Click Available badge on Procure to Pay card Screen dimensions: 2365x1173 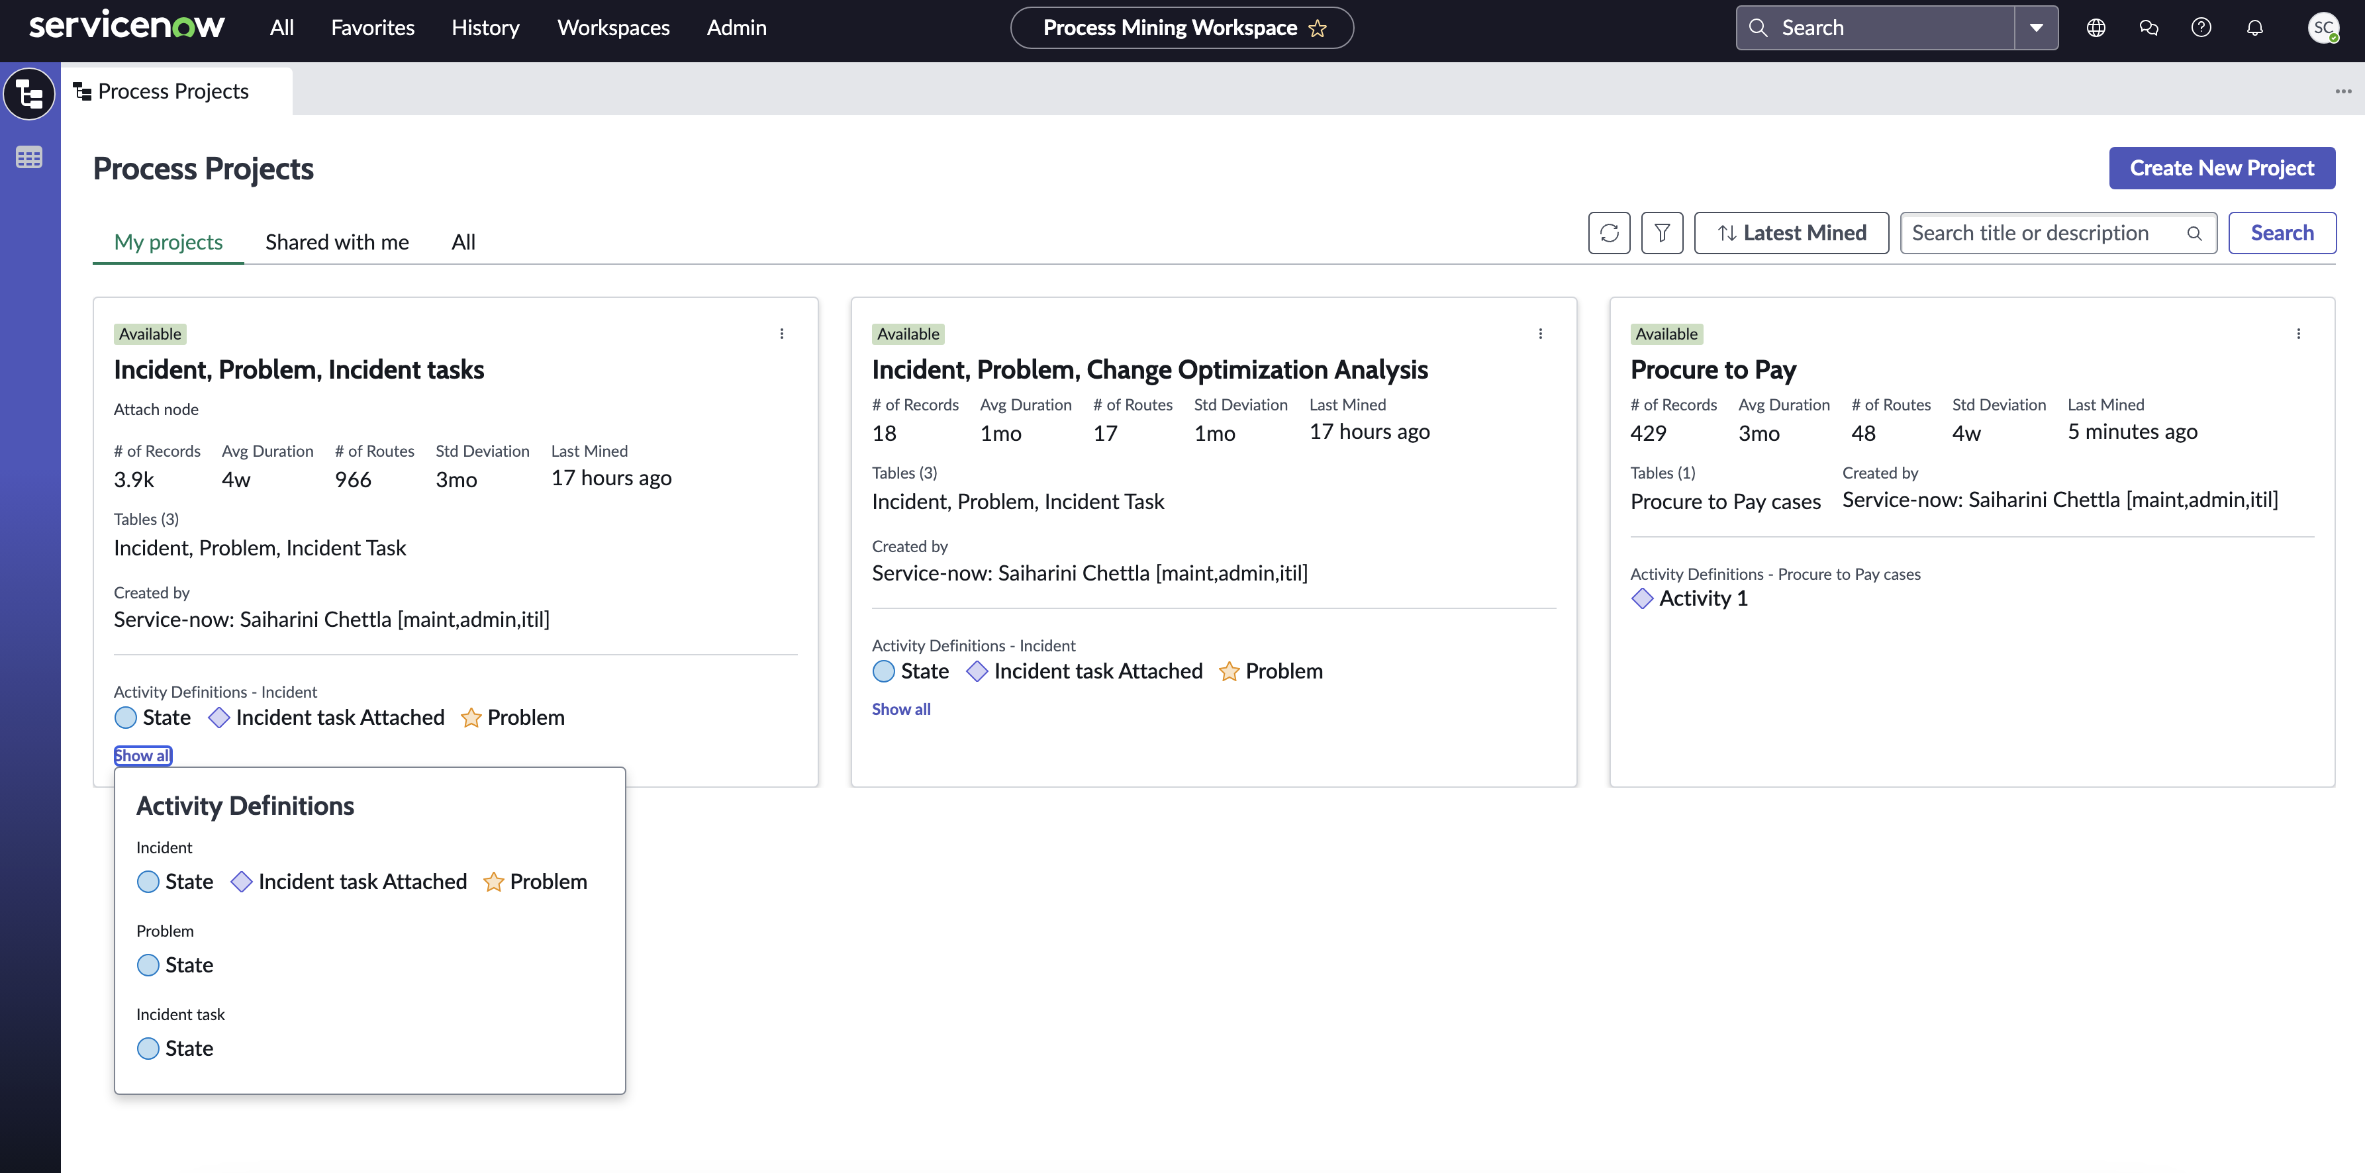pos(1666,334)
